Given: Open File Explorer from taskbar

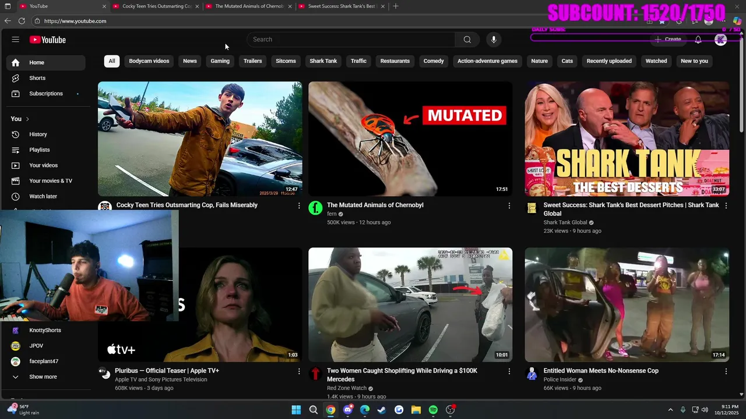Looking at the screenshot, I should point(416,410).
